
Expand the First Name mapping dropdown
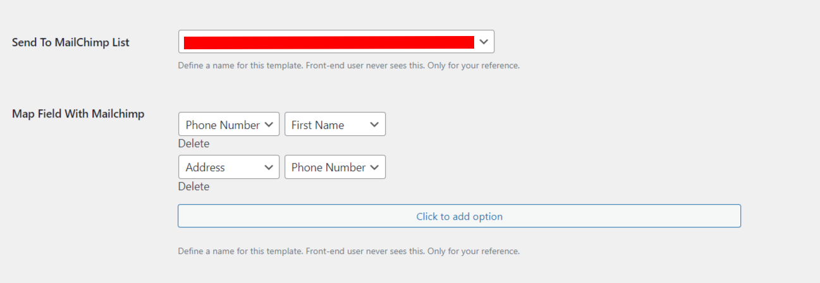[334, 124]
